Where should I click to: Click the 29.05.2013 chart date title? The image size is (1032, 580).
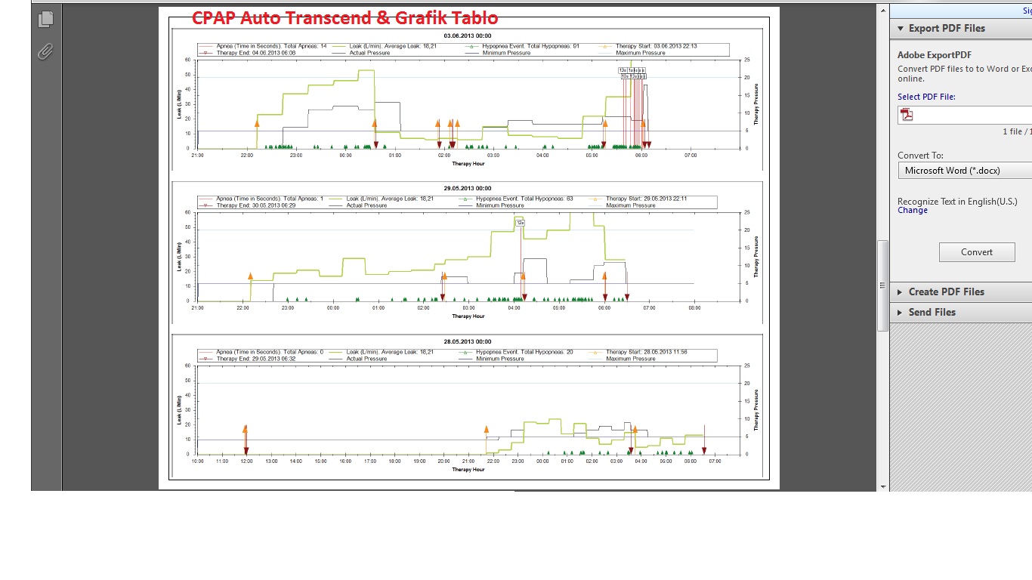pos(467,188)
